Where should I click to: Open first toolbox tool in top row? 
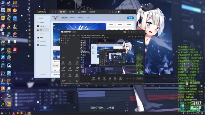click(x=63, y=62)
